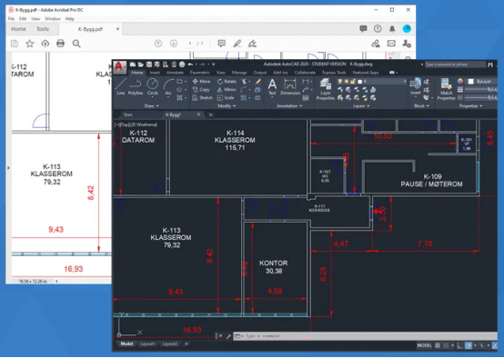
Task: Open the Edit menu in Acrobat
Action: (x=23, y=18)
